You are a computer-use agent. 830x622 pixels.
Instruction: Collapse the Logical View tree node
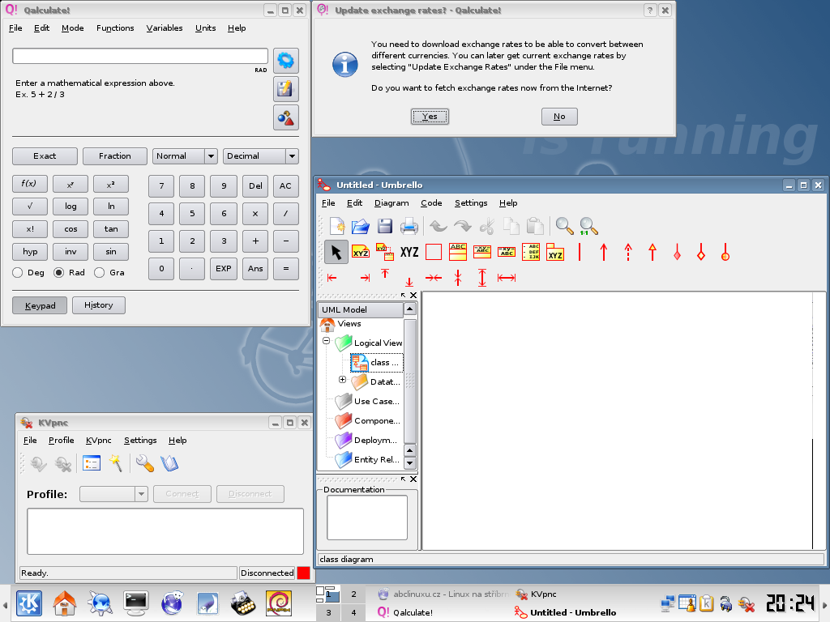click(326, 341)
